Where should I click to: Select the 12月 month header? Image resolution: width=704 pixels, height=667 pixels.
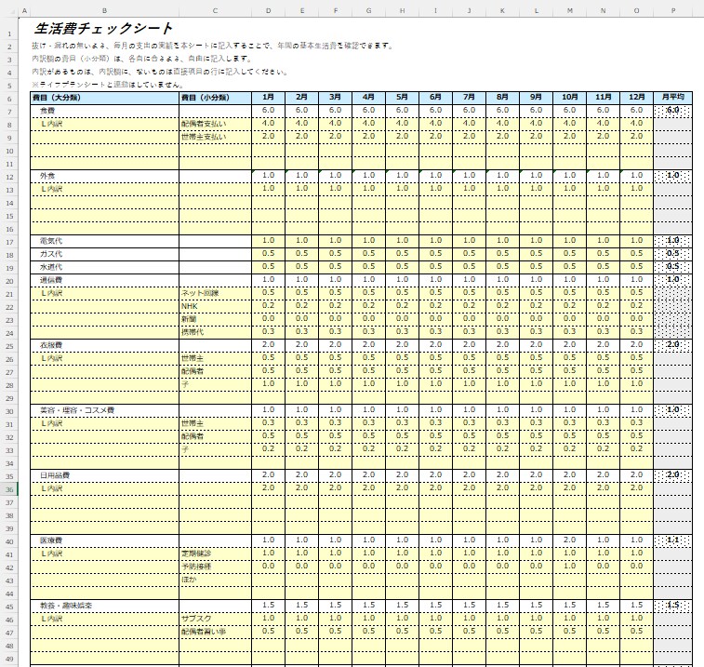637,98
